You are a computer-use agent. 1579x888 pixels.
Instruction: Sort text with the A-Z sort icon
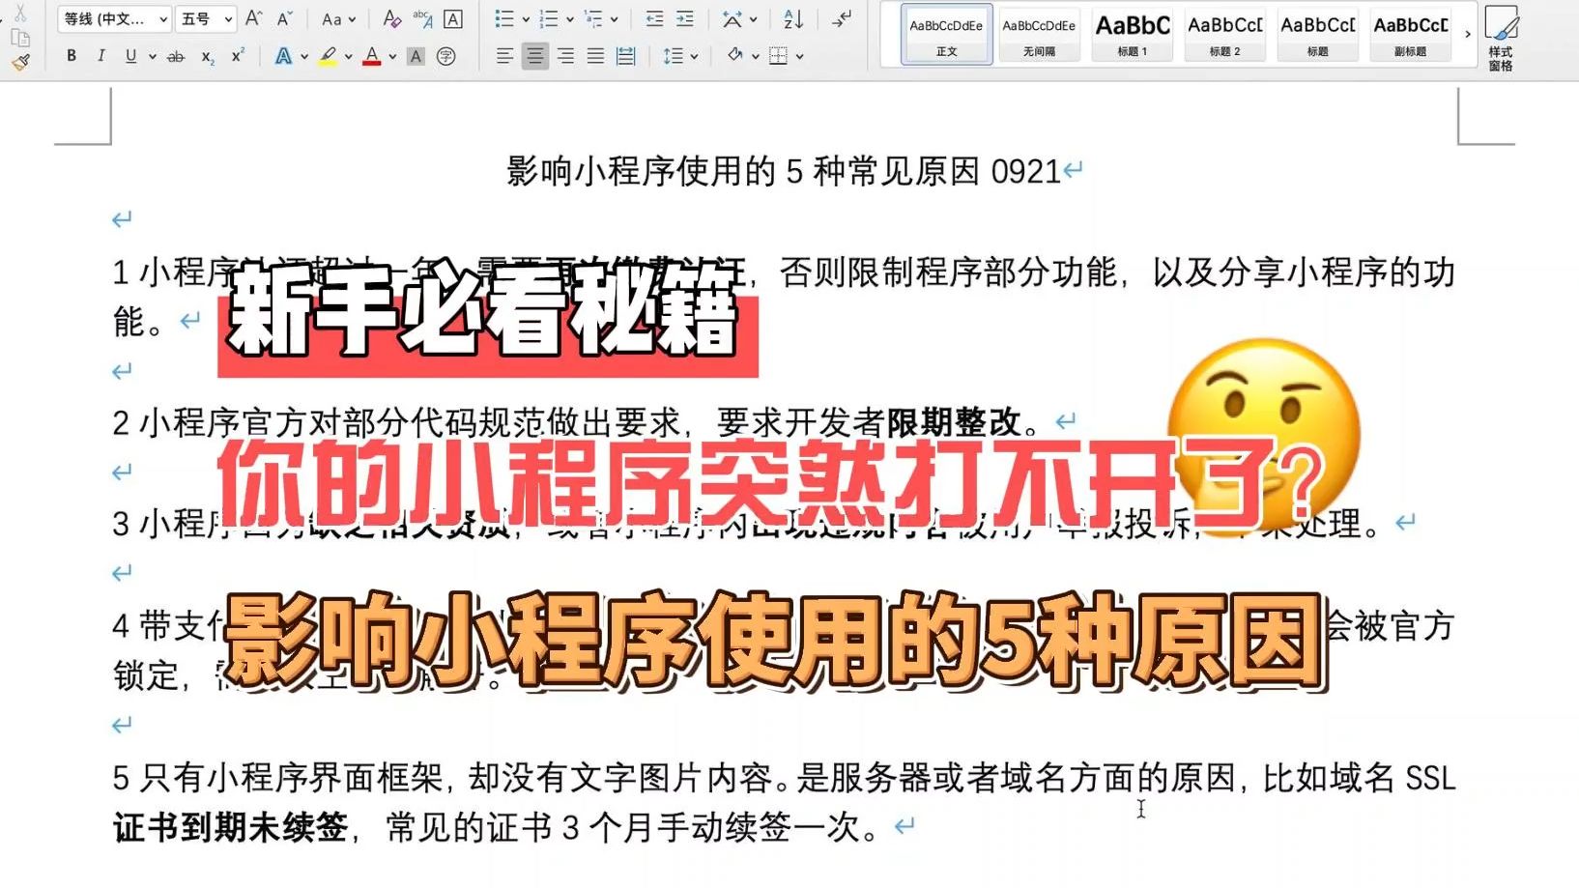pos(793,18)
